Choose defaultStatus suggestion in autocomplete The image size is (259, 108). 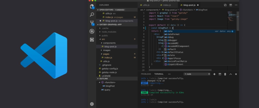[199, 52]
